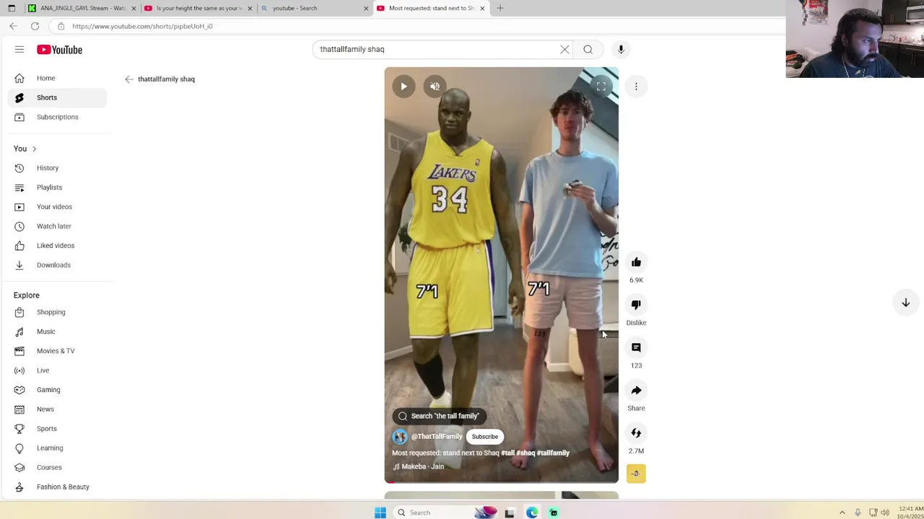Viewport: 924px width, 519px height.
Task: Click Search "the tall family" chip
Action: (438, 416)
